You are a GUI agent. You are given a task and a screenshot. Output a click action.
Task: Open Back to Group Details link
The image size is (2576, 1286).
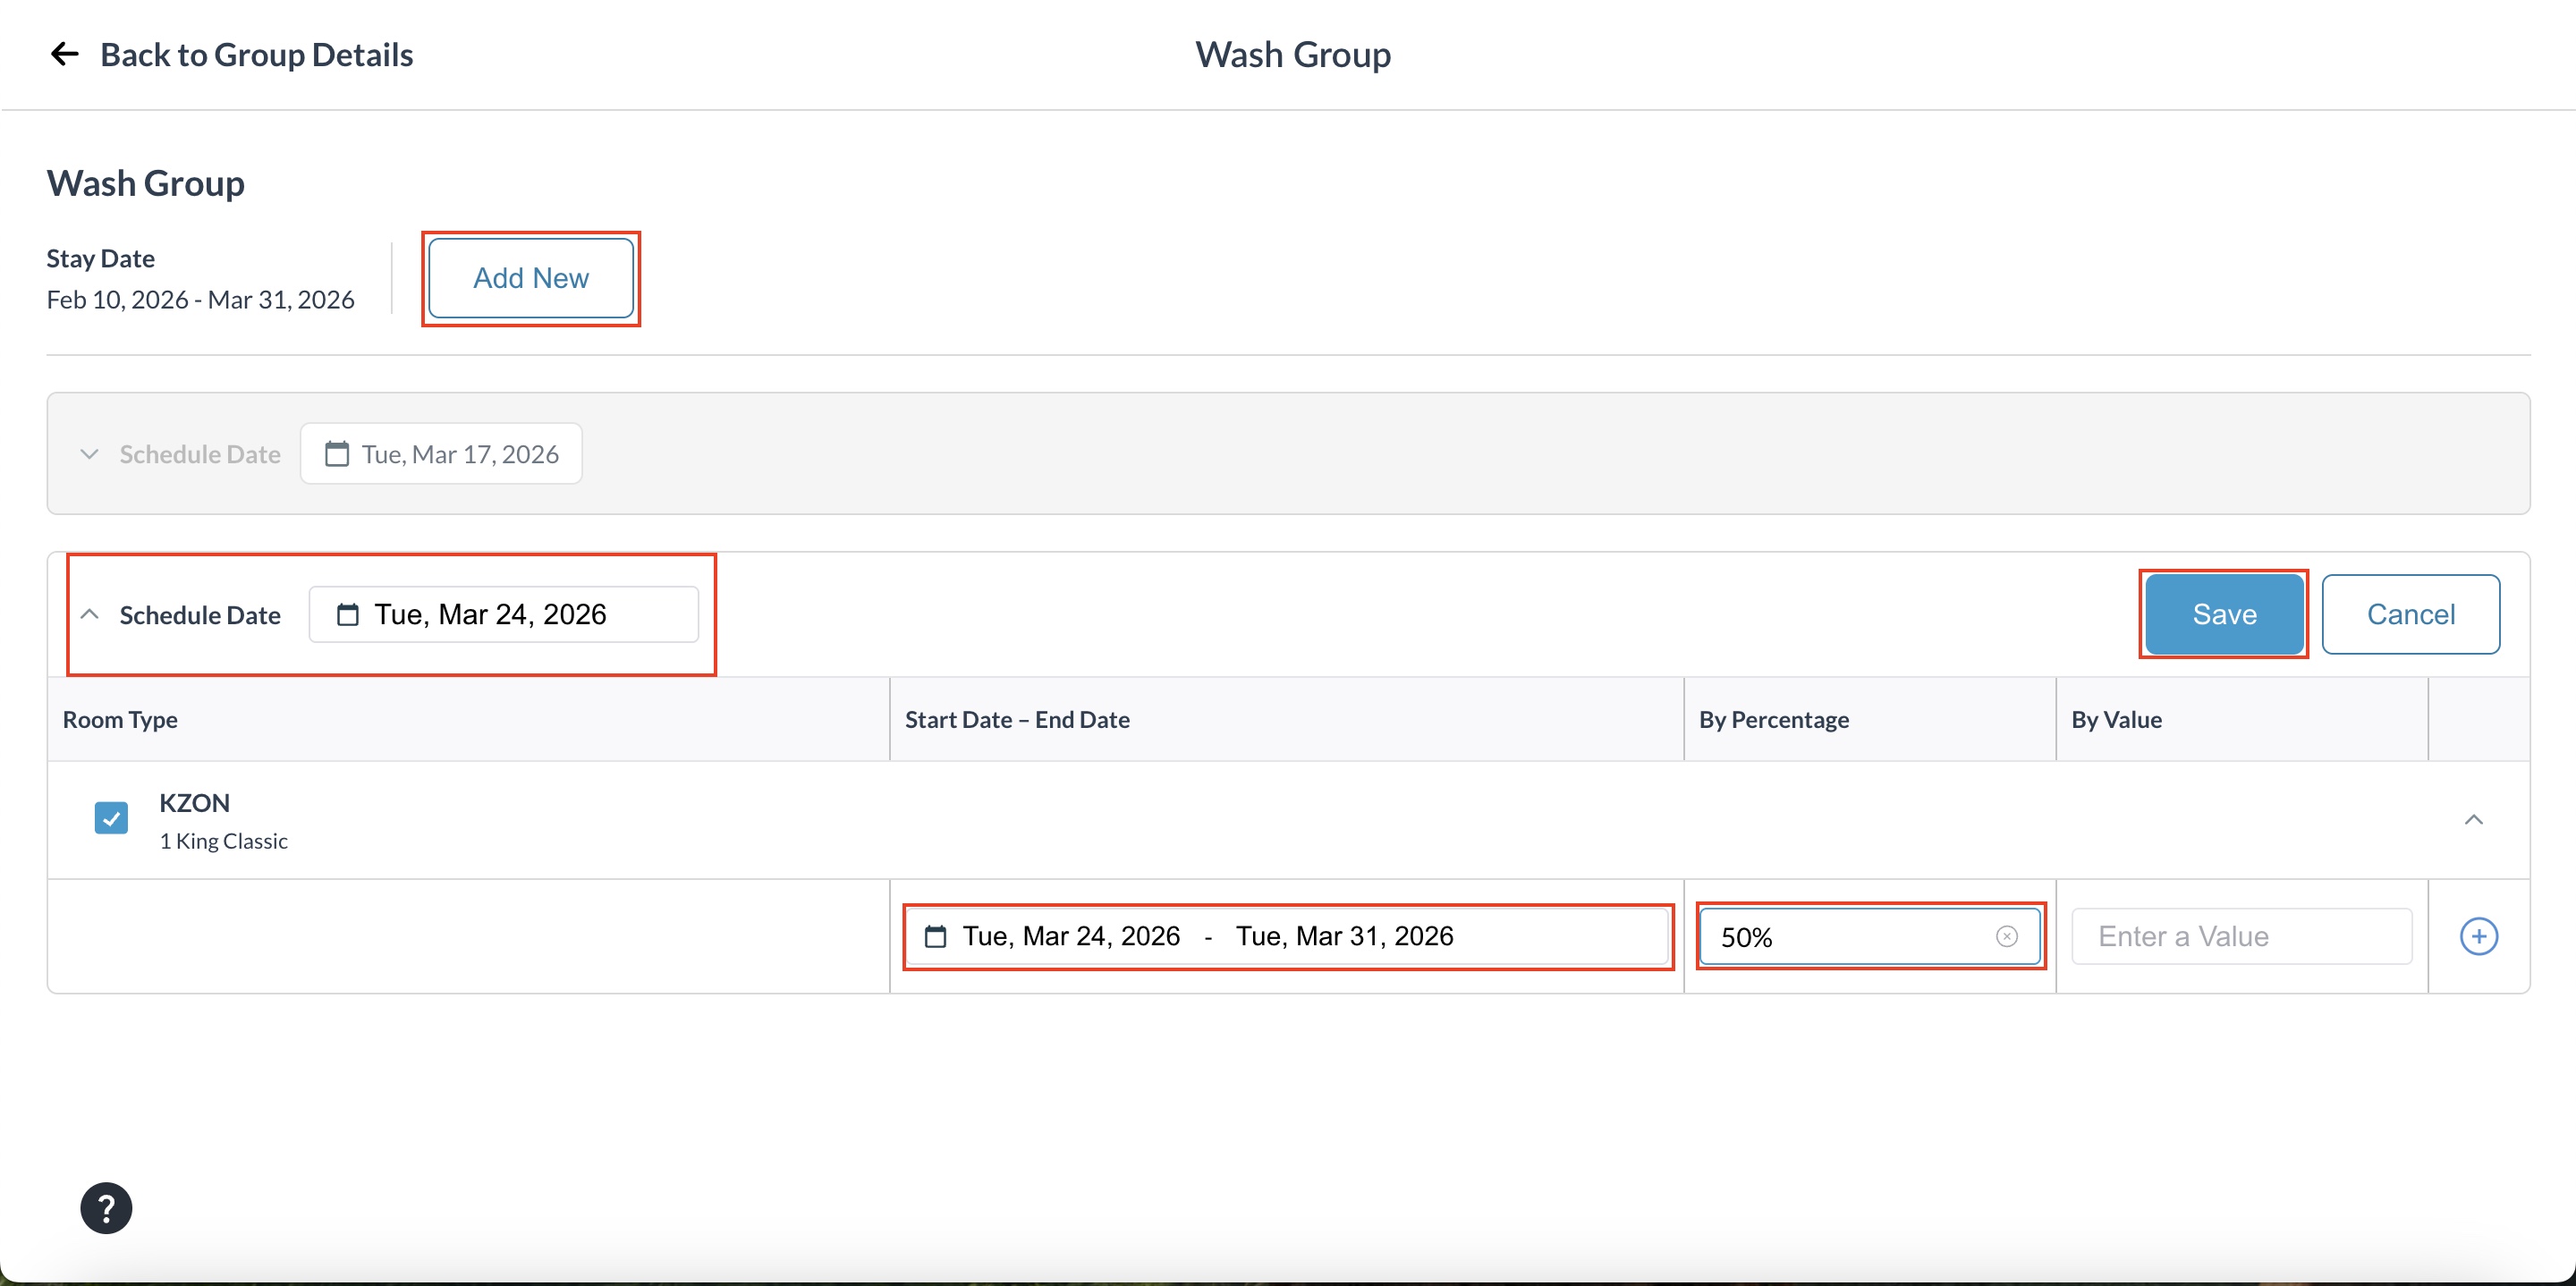pos(256,54)
